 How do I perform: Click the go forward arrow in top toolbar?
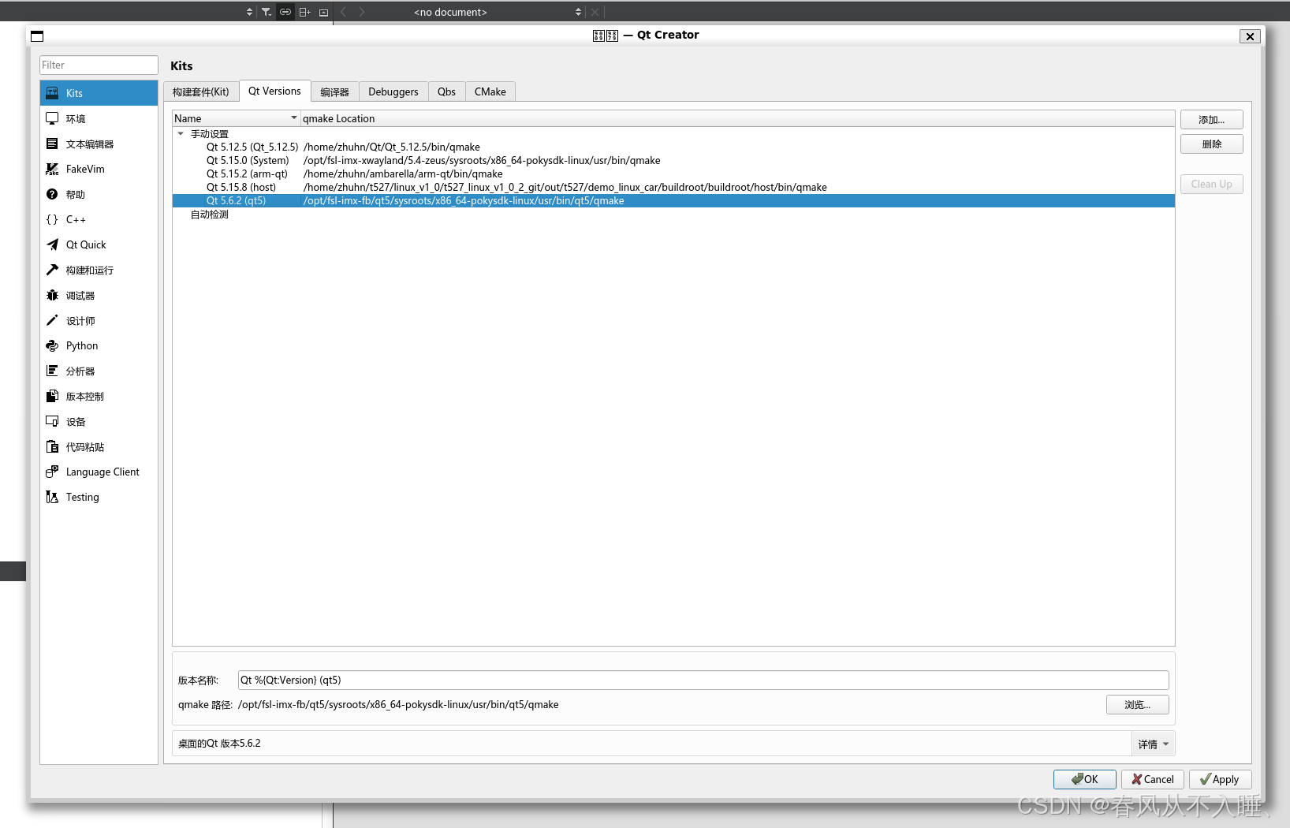point(362,12)
